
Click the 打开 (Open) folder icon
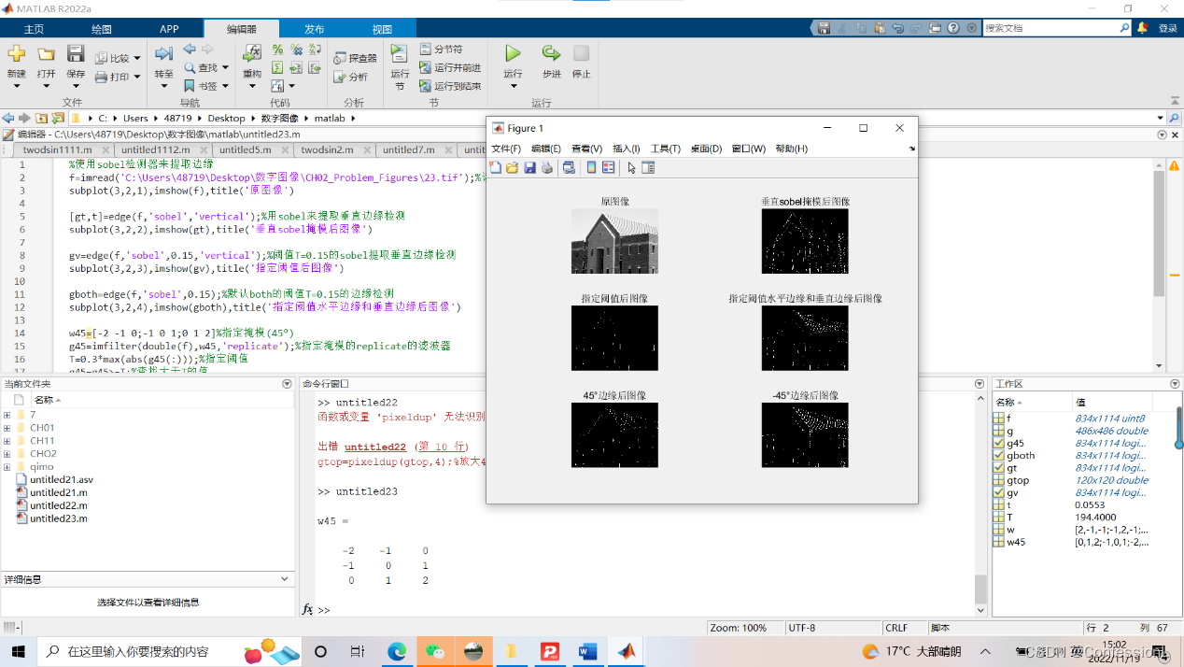(x=46, y=54)
